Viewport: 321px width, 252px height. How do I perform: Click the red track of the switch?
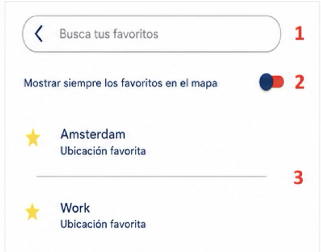click(x=278, y=82)
